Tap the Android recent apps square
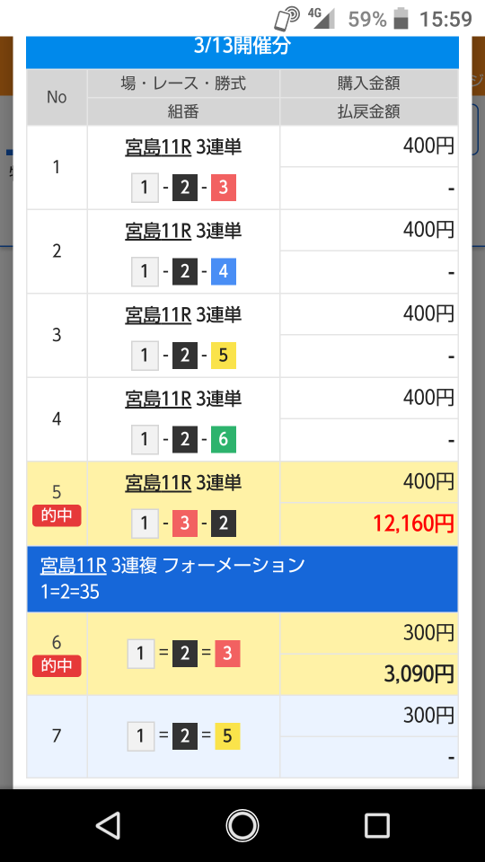This screenshot has height=862, width=485. click(377, 825)
